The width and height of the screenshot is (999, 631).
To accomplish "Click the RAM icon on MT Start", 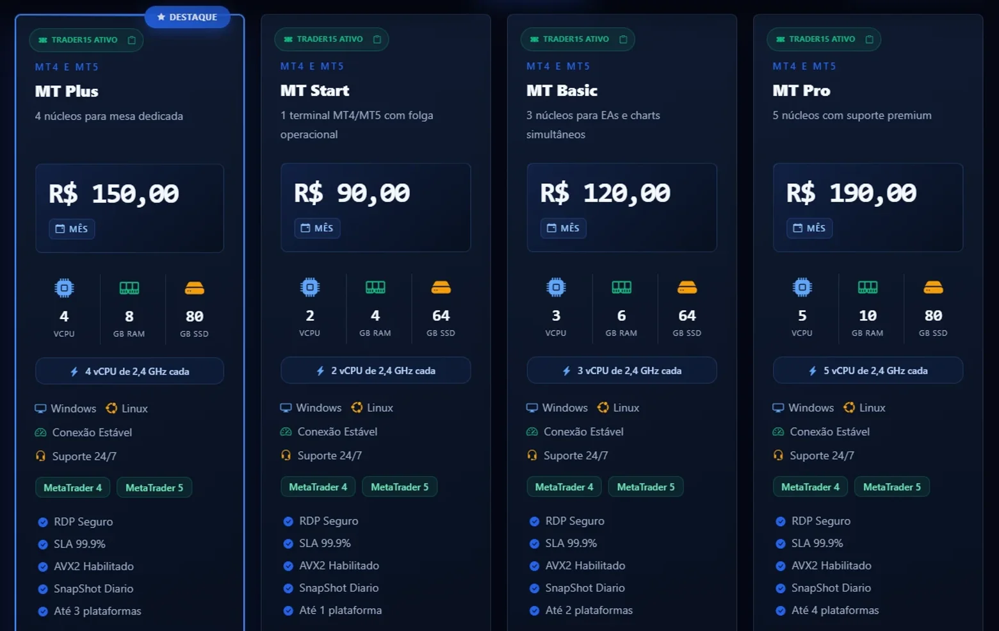I will pos(375,288).
